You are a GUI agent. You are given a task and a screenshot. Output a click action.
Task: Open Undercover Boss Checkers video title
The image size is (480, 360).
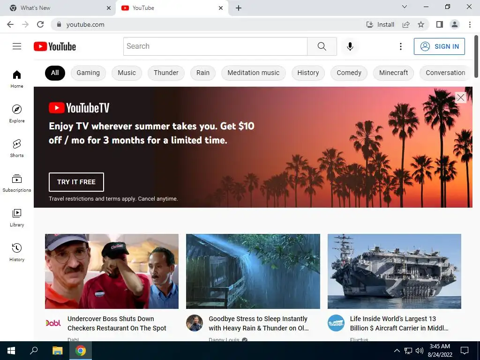[x=117, y=323]
